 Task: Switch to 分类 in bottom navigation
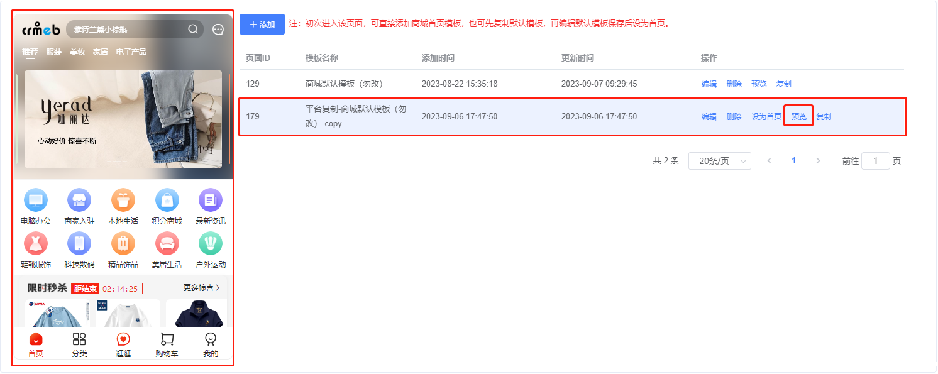79,340
